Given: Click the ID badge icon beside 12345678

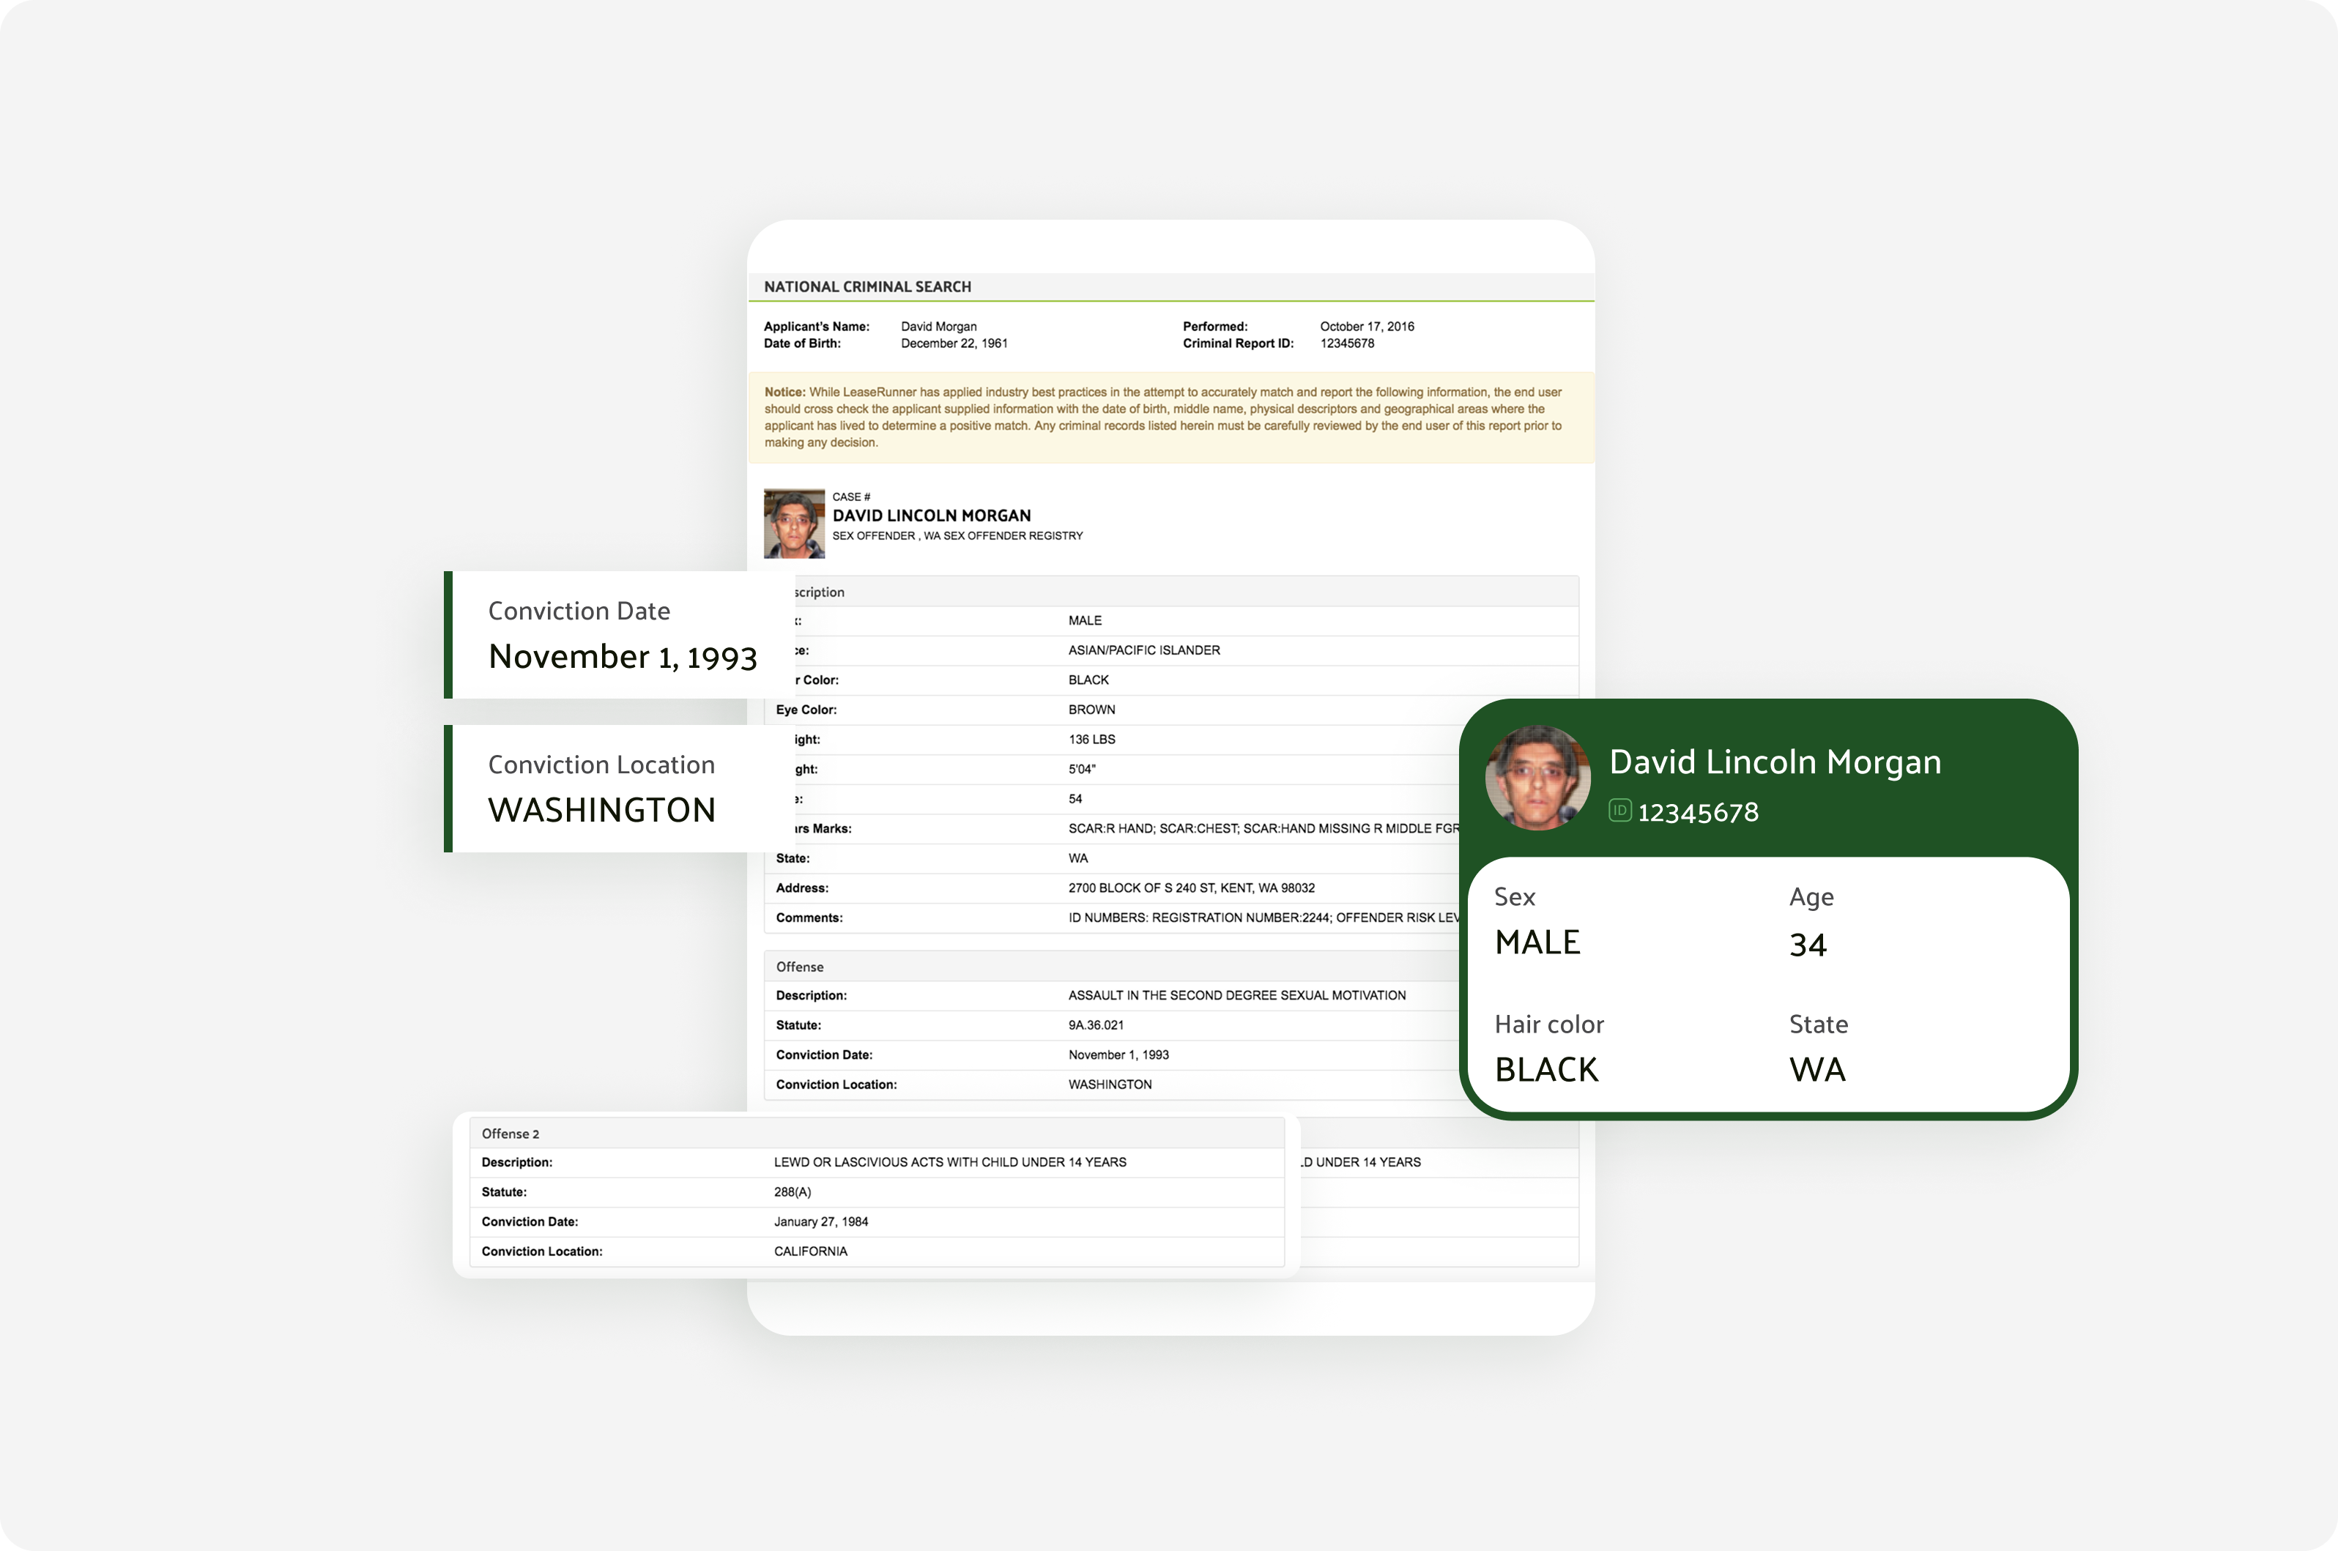Looking at the screenshot, I should (1619, 811).
